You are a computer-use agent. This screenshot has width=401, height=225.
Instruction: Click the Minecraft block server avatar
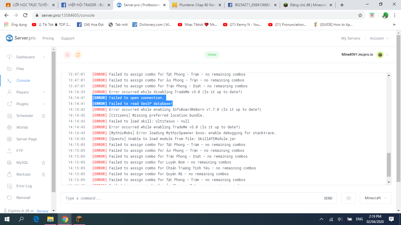tap(380, 55)
